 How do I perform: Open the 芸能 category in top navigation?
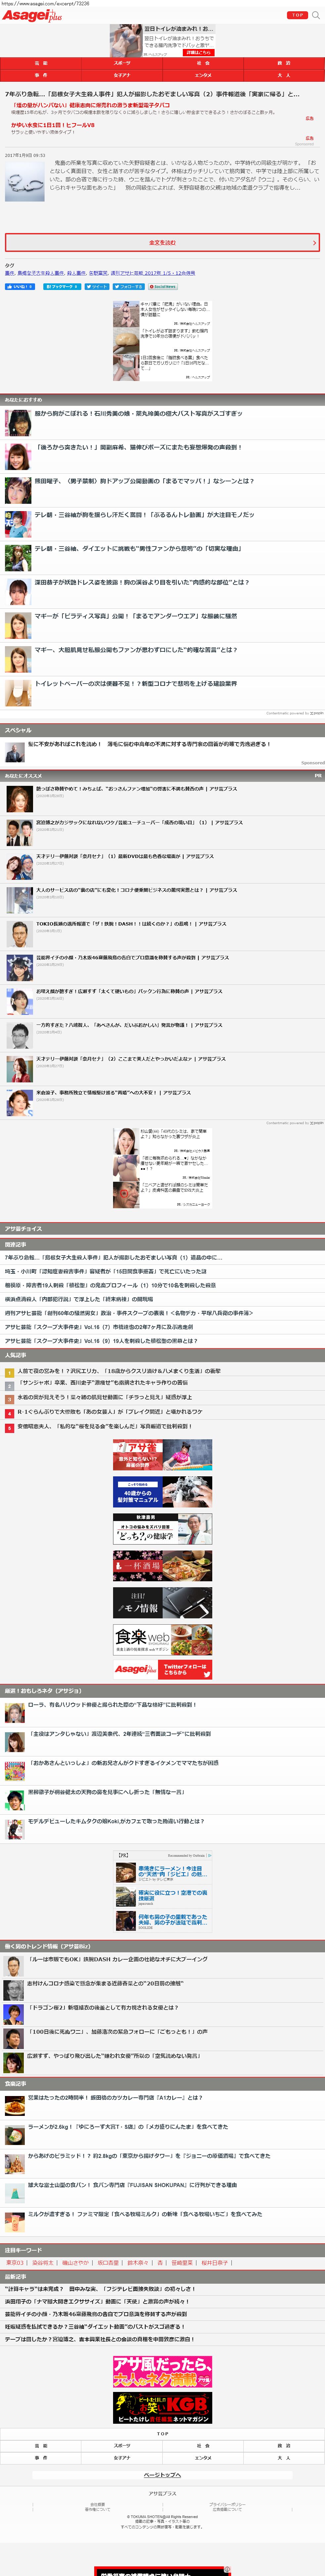(41, 63)
